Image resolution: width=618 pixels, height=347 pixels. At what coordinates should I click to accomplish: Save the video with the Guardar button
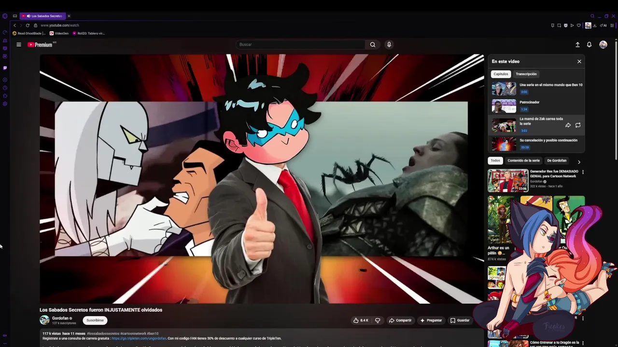(460, 320)
